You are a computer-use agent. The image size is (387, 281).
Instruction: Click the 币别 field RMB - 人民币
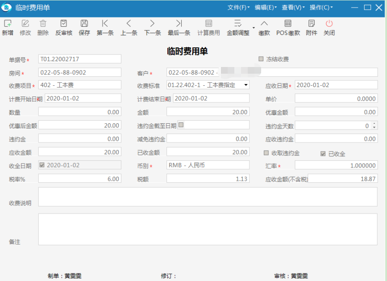pyautogui.click(x=208, y=165)
